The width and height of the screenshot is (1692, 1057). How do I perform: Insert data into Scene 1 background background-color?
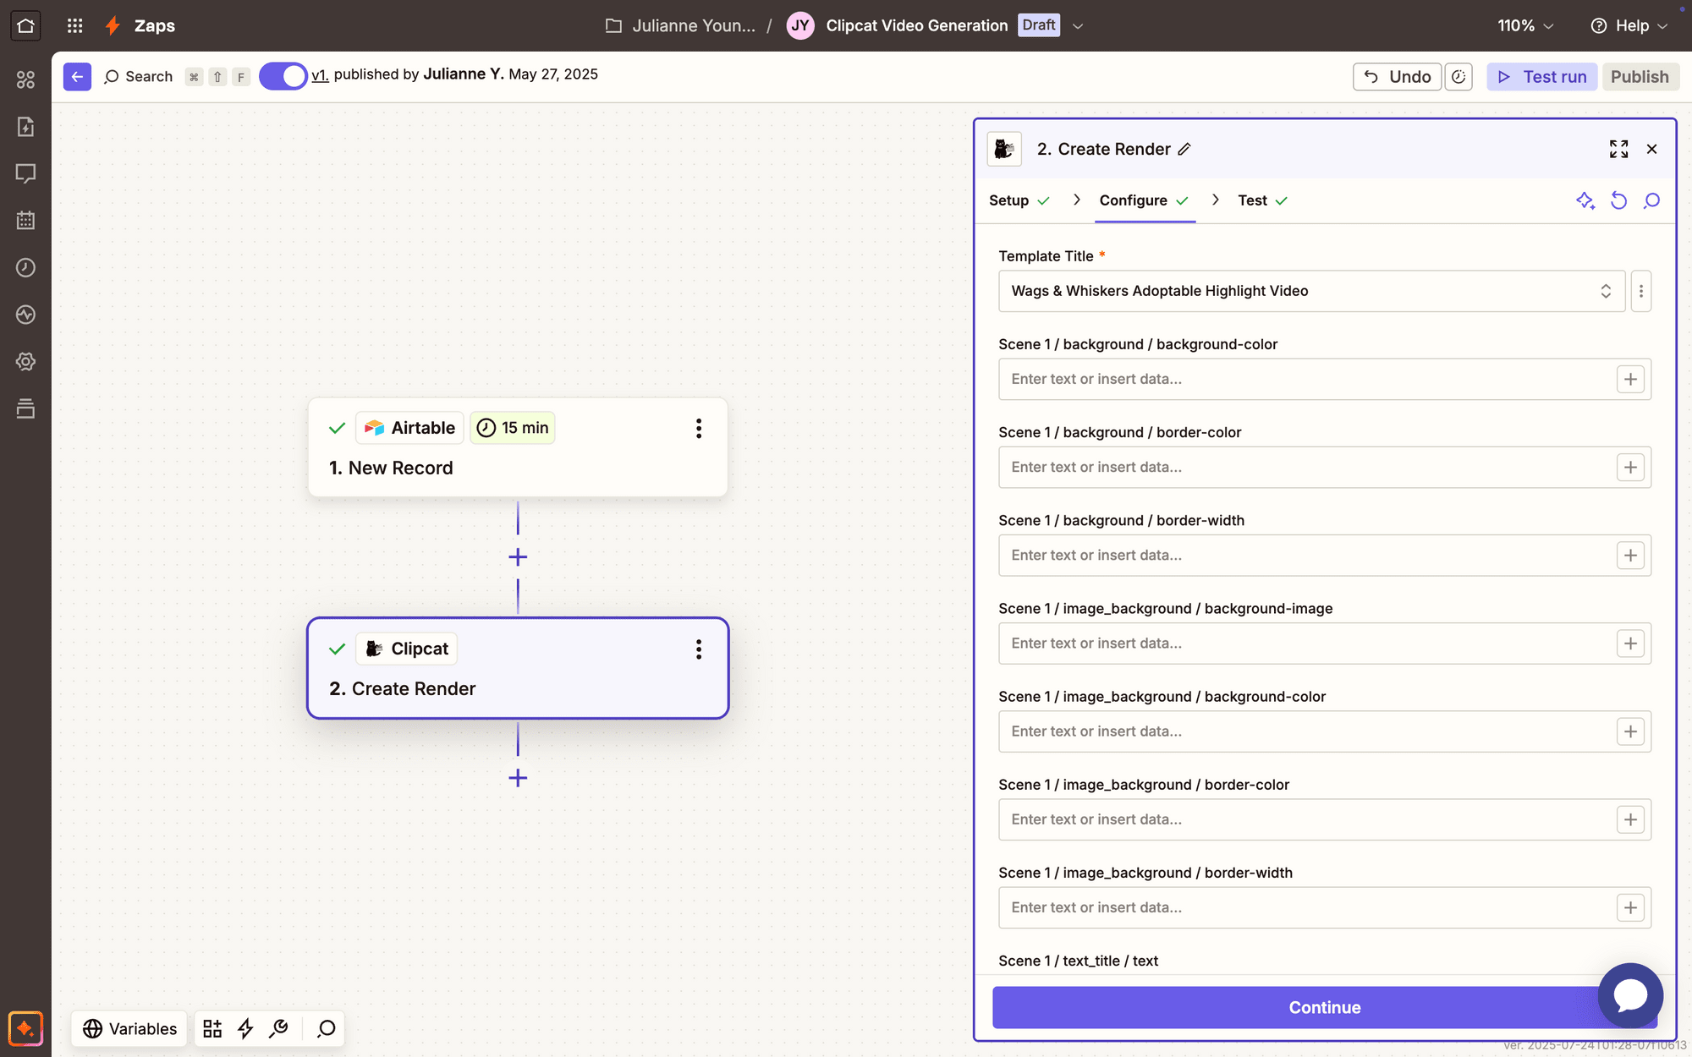pyautogui.click(x=1630, y=379)
